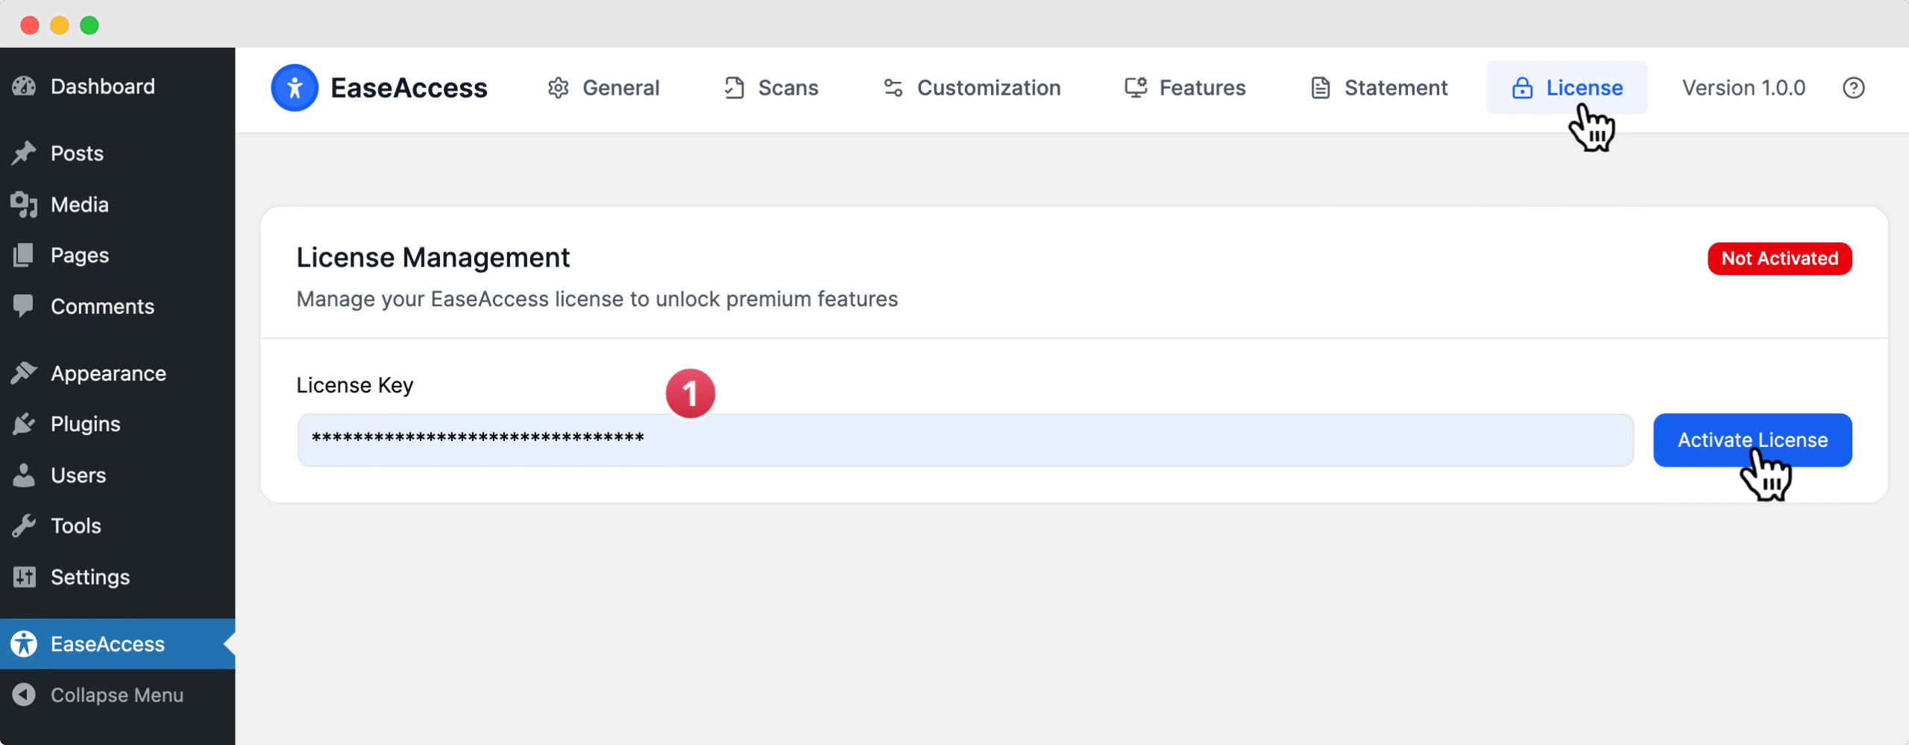Open Dashboard in the WordPress sidebar
1909x745 pixels.
click(x=103, y=86)
